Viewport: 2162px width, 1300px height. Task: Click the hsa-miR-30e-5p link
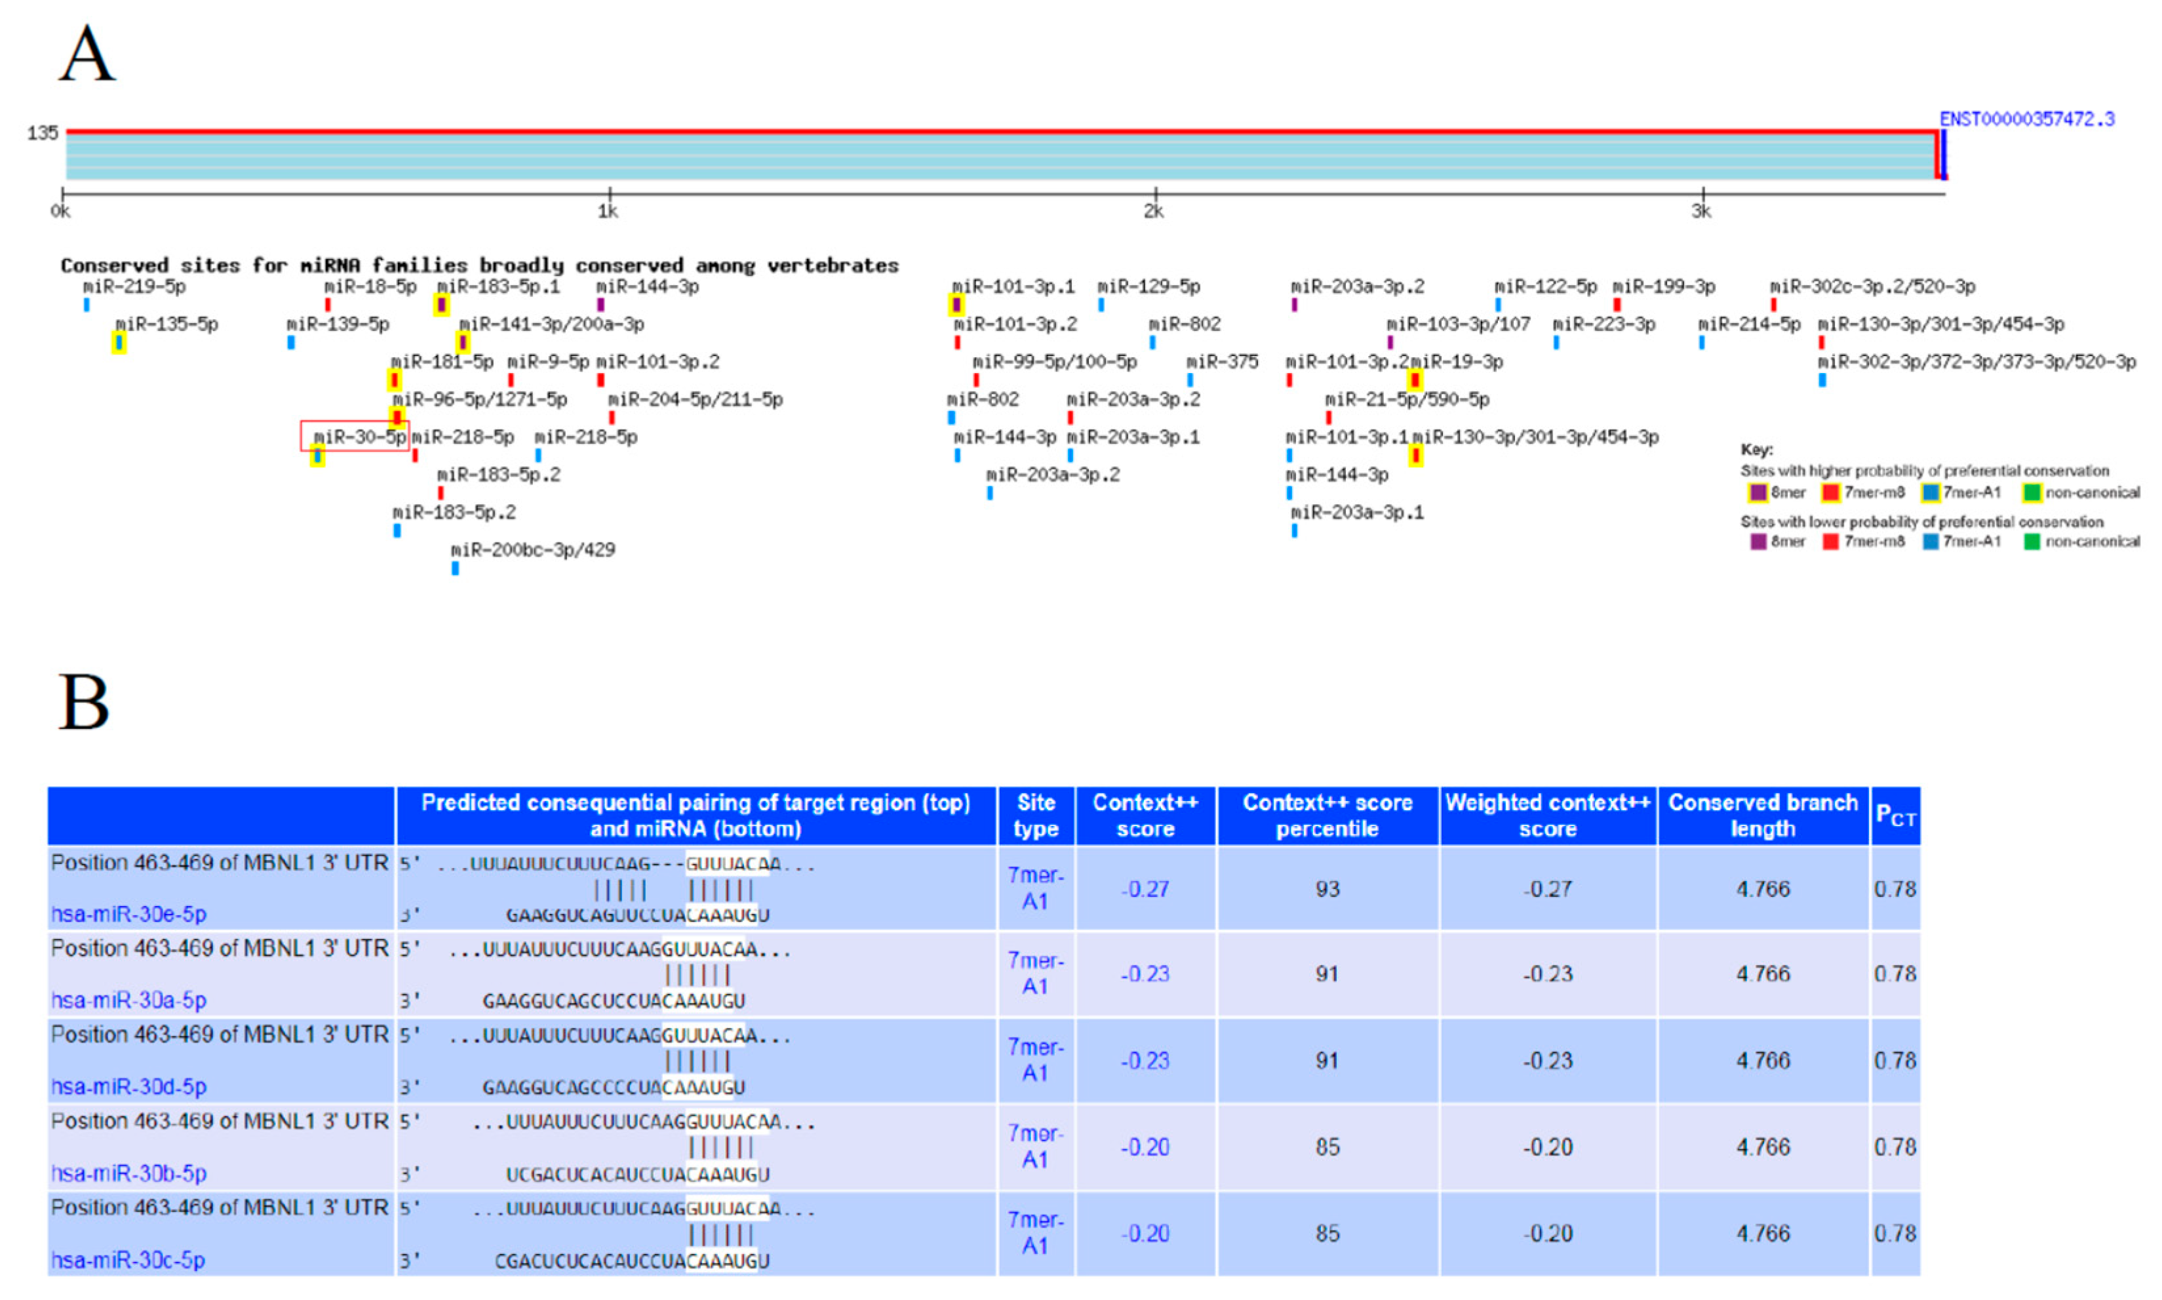(x=128, y=915)
